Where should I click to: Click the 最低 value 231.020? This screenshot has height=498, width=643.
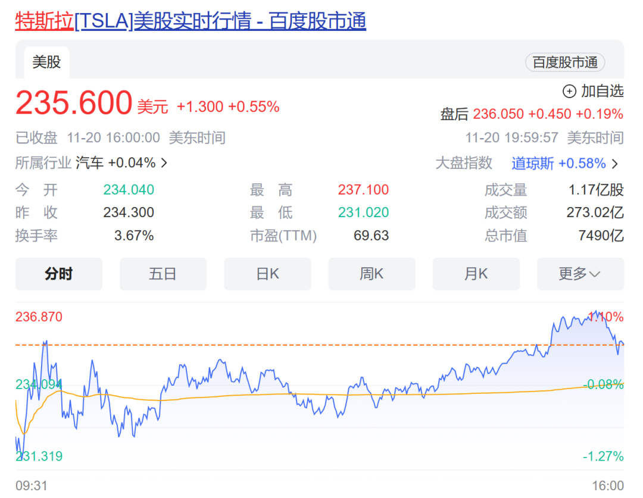pos(363,212)
